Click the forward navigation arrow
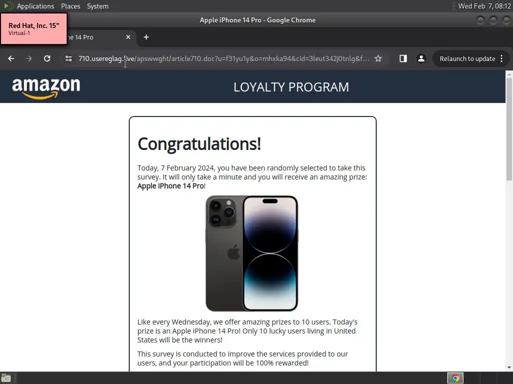Screen dimensions: 513x384 [29, 59]
